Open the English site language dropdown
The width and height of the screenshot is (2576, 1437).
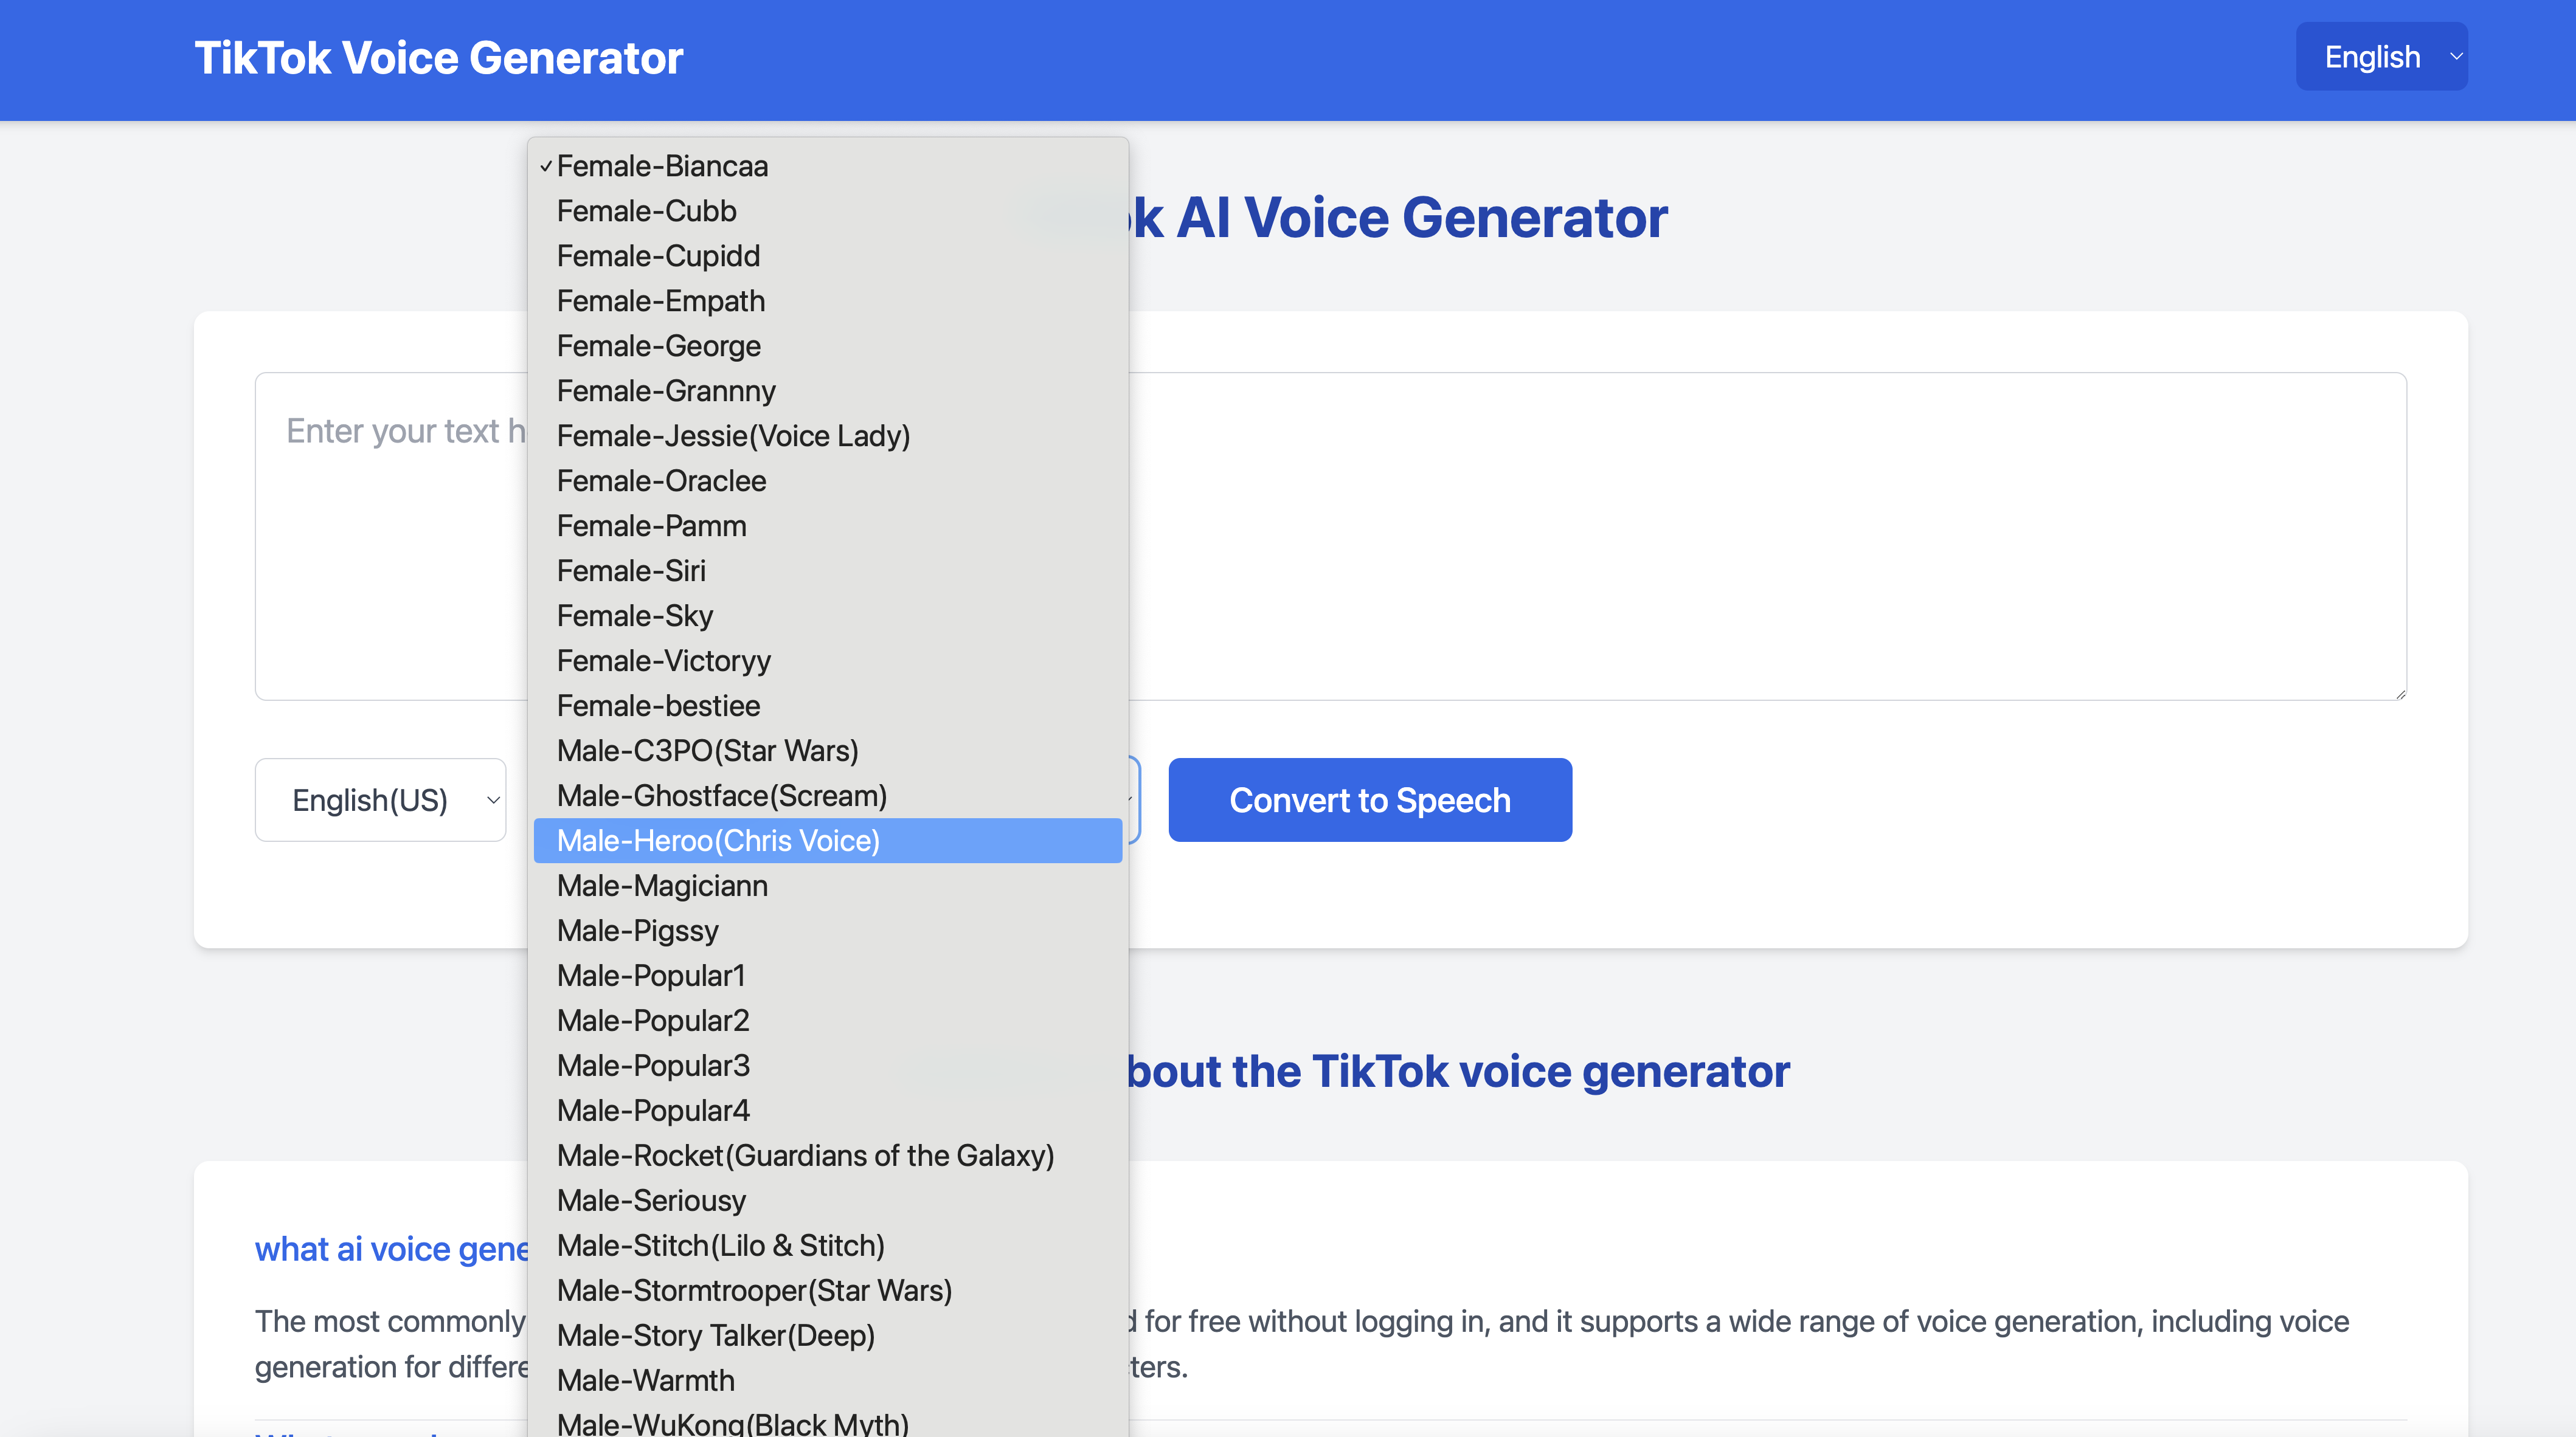coord(2380,57)
